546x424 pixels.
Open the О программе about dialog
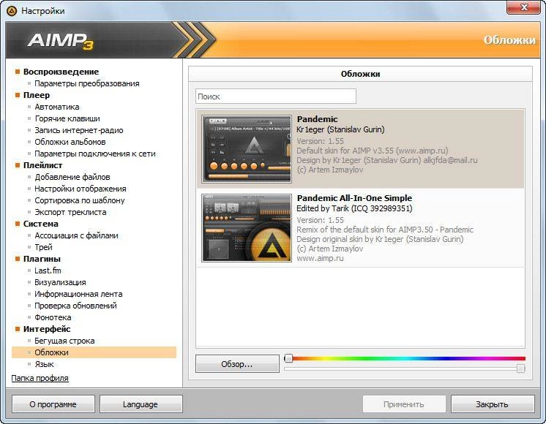click(53, 404)
